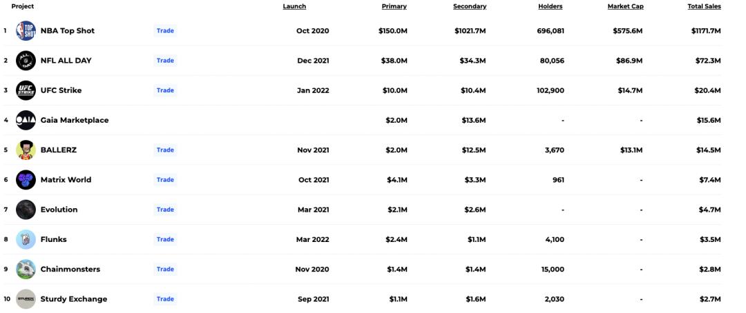Click the NFL ALL DAY project icon
Screen dimensions: 746x313
(26, 61)
